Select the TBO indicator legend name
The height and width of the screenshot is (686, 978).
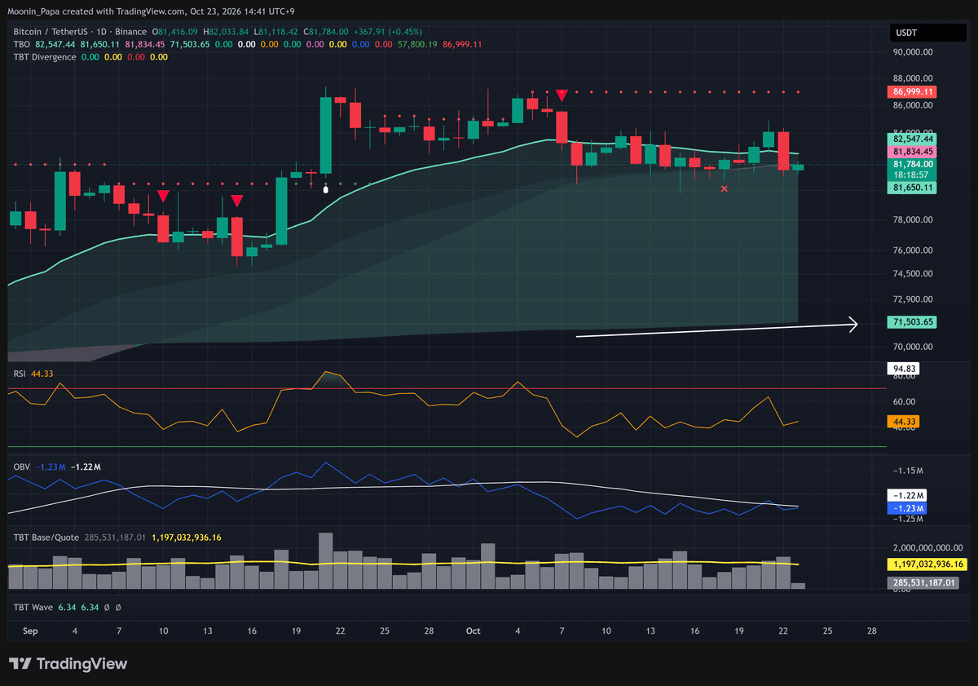click(x=21, y=44)
